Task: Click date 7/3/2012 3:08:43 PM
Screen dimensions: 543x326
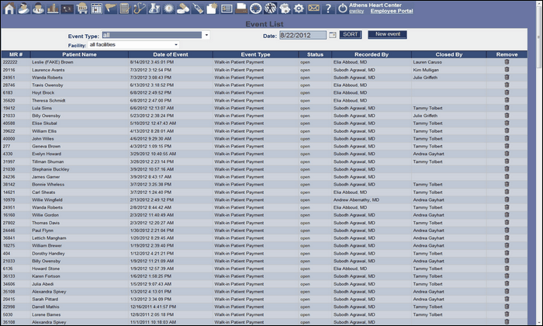Action: [x=150, y=78]
